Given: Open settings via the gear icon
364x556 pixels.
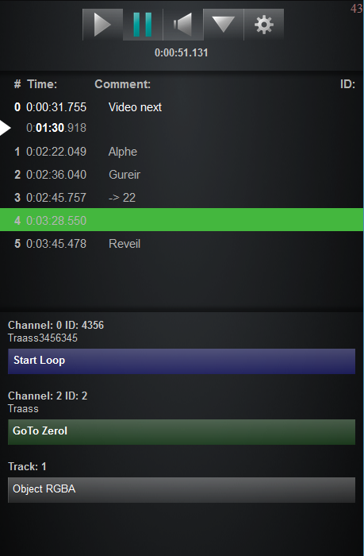Looking at the screenshot, I should point(264,25).
